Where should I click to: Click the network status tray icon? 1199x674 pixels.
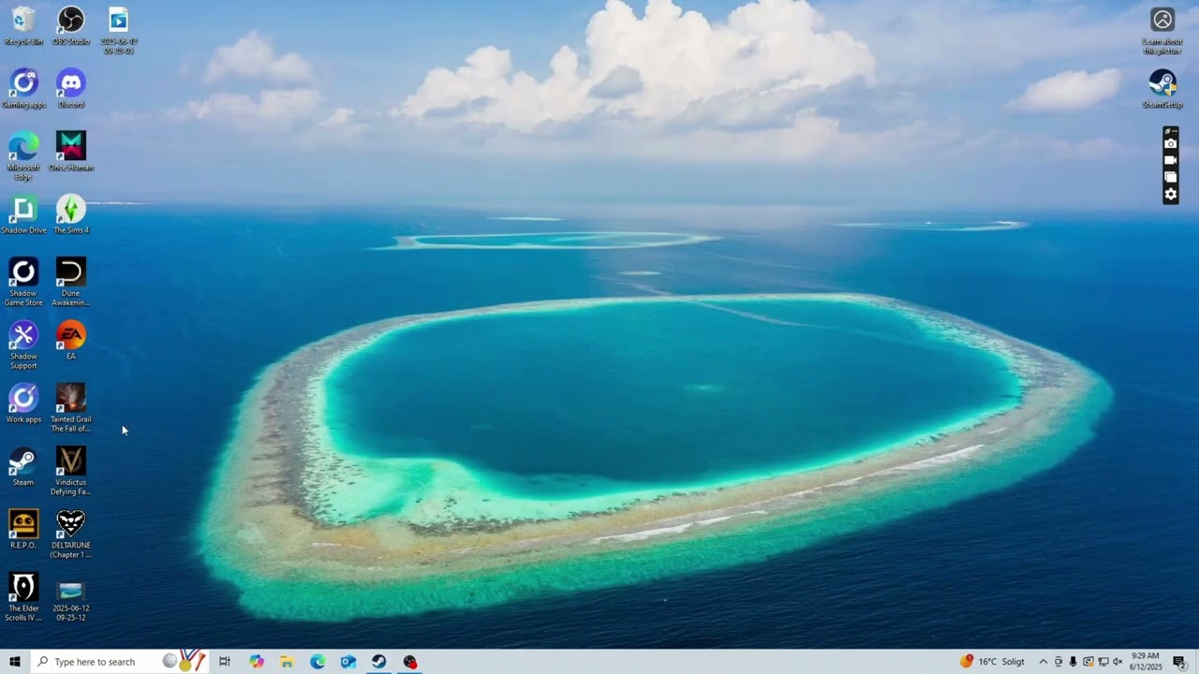[x=1103, y=662]
